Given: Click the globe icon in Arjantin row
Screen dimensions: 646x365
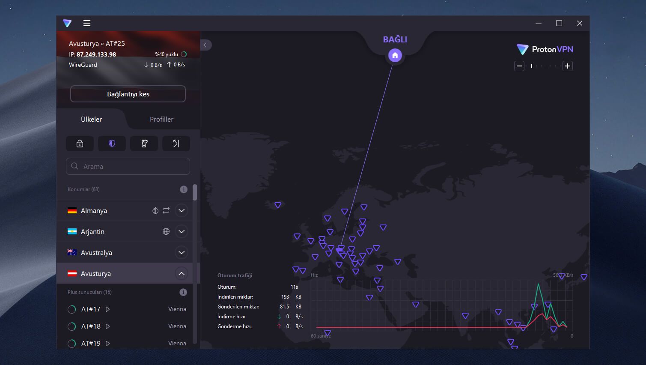Looking at the screenshot, I should [166, 231].
